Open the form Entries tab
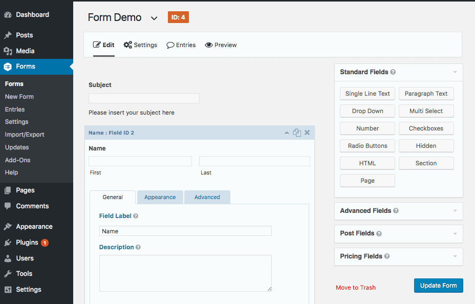This screenshot has width=475, height=304. 181,45
